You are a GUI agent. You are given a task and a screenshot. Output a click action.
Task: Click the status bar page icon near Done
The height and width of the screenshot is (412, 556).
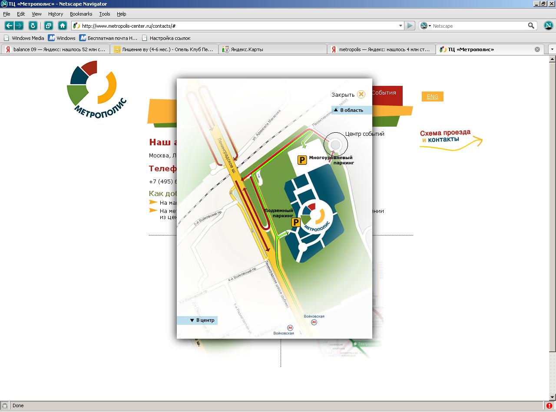[5, 405]
